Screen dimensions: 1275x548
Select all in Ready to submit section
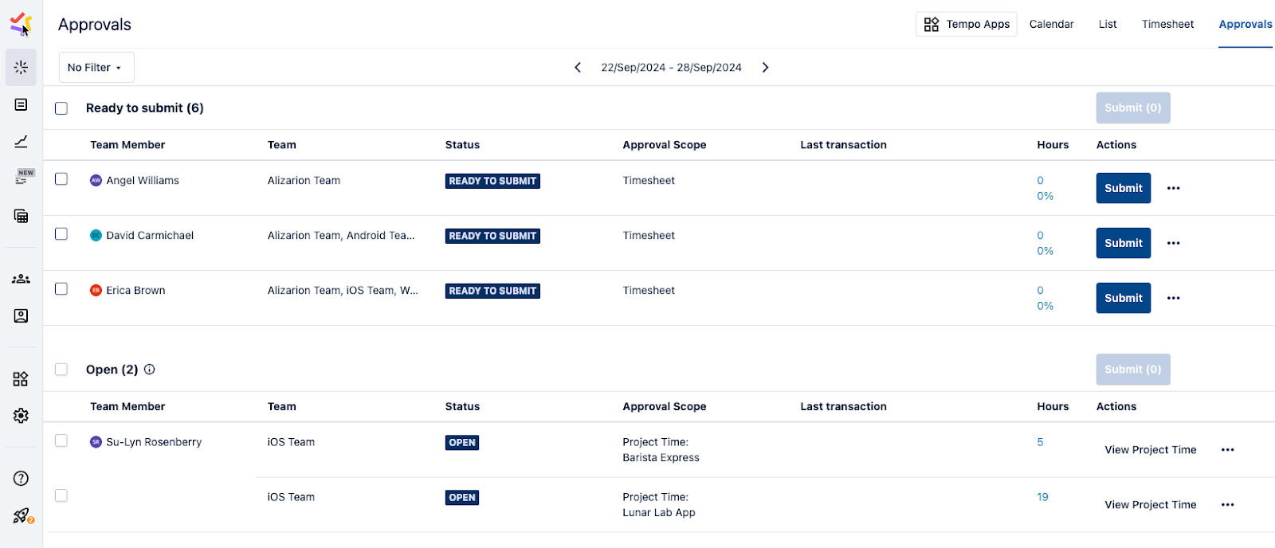tap(61, 108)
